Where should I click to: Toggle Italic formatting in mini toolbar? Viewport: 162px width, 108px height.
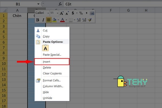pos(43,20)
